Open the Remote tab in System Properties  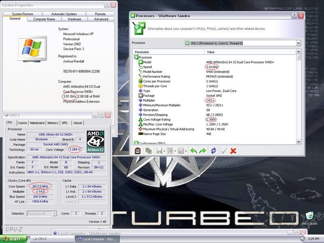(x=100, y=14)
